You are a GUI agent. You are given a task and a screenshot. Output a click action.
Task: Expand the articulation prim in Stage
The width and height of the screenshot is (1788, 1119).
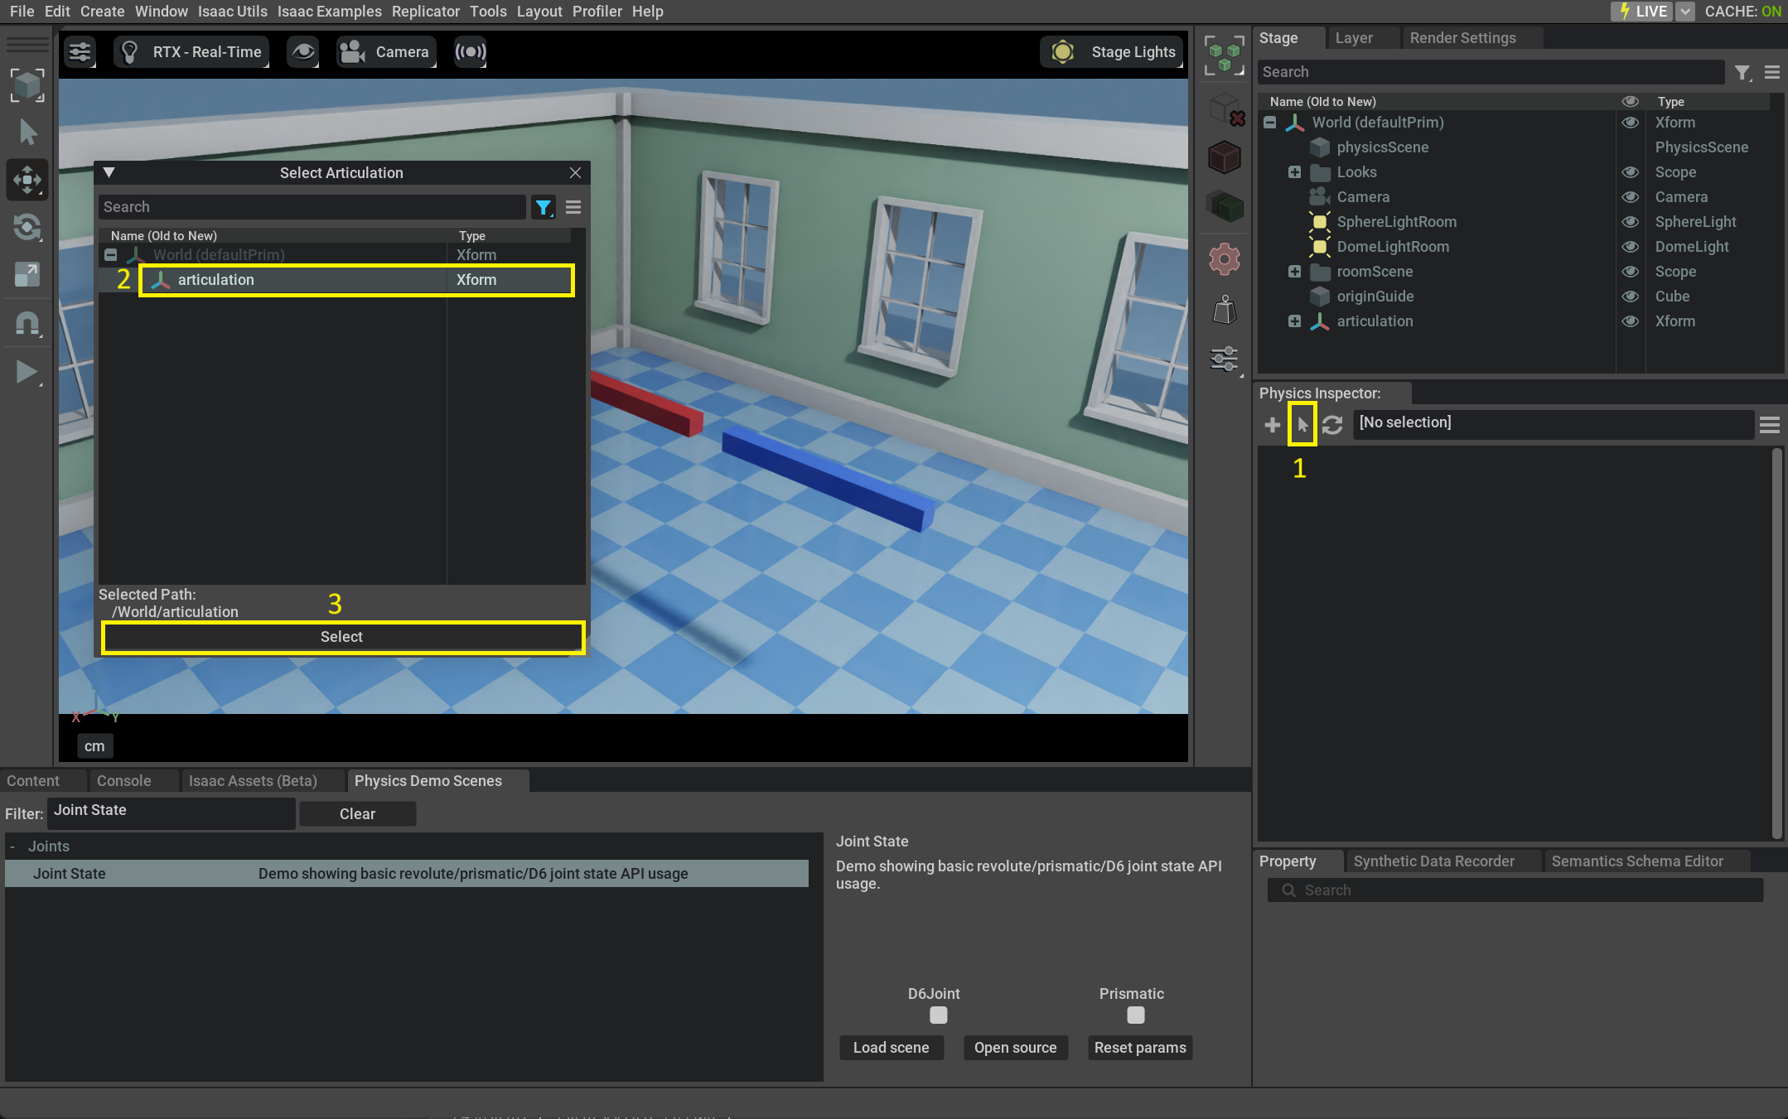click(x=1294, y=321)
